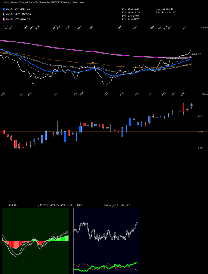Viewport: 208px width, 274px height.
Task: Click the 448.53 price label on EMA chart
Action: click(196, 54)
